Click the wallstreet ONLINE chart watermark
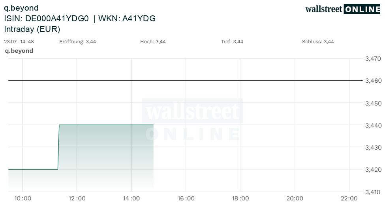The height and width of the screenshot is (213, 385). pos(193,120)
